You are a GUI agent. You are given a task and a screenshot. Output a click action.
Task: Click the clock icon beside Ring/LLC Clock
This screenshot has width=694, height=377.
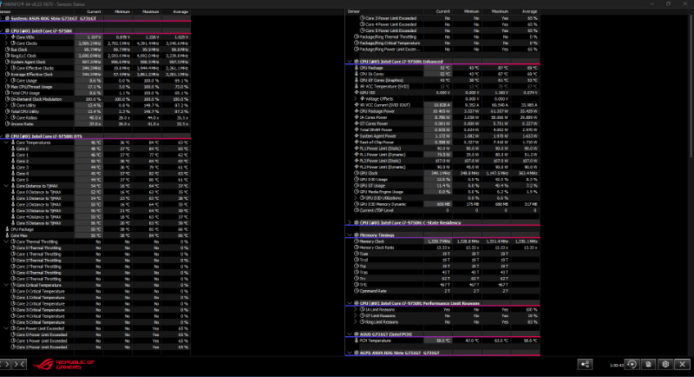pyautogui.click(x=7, y=56)
